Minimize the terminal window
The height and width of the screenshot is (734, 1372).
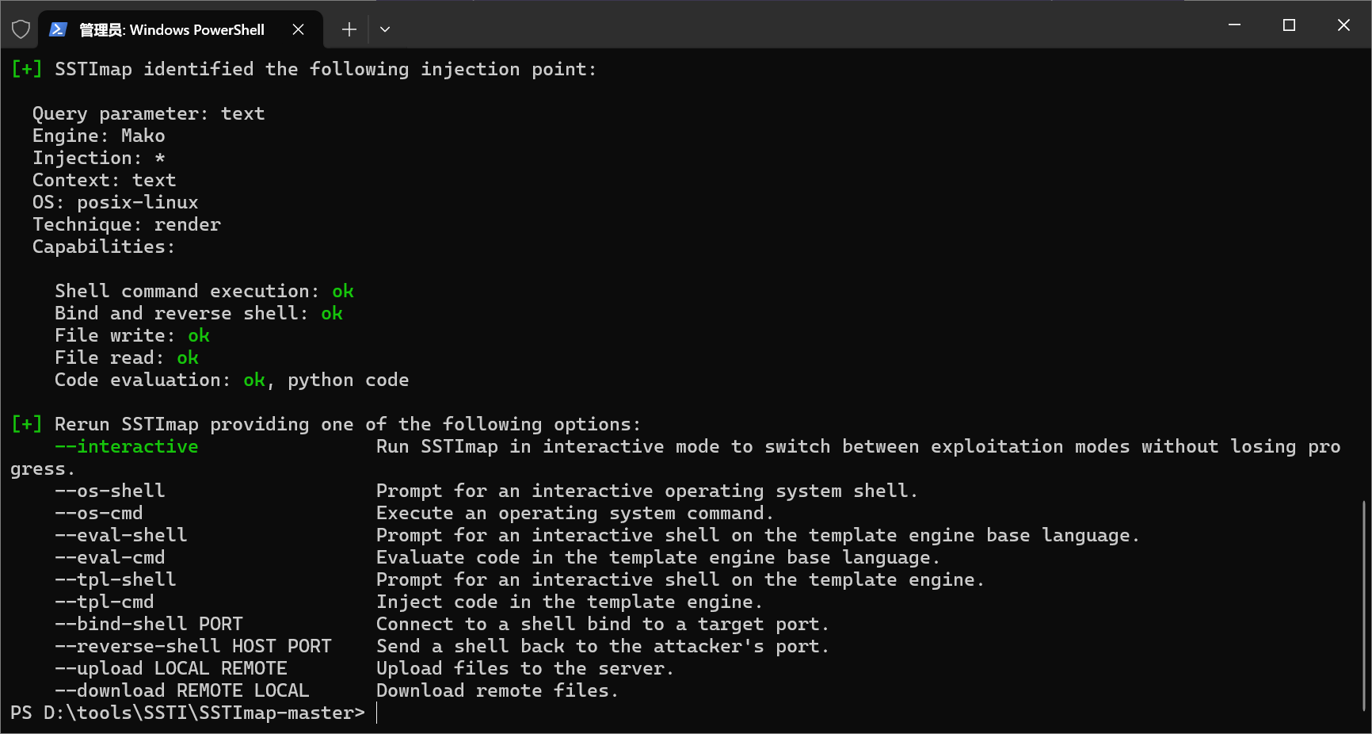tap(1234, 25)
